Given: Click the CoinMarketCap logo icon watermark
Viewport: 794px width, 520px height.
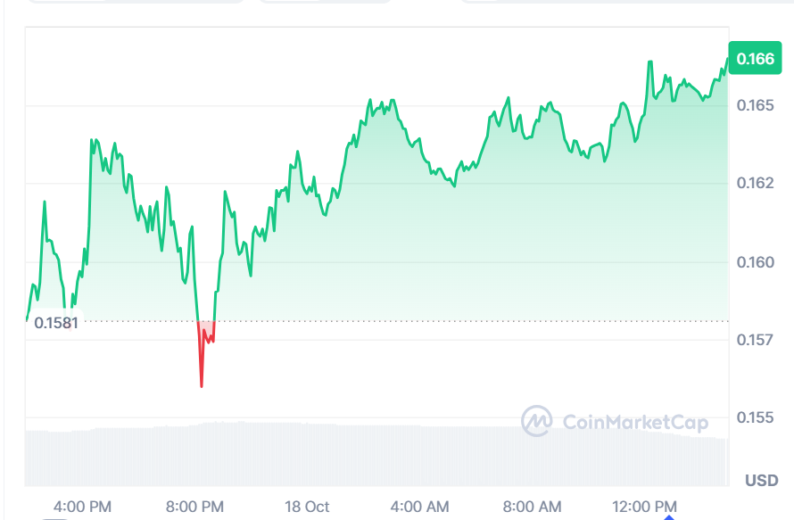Looking at the screenshot, I should 536,421.
